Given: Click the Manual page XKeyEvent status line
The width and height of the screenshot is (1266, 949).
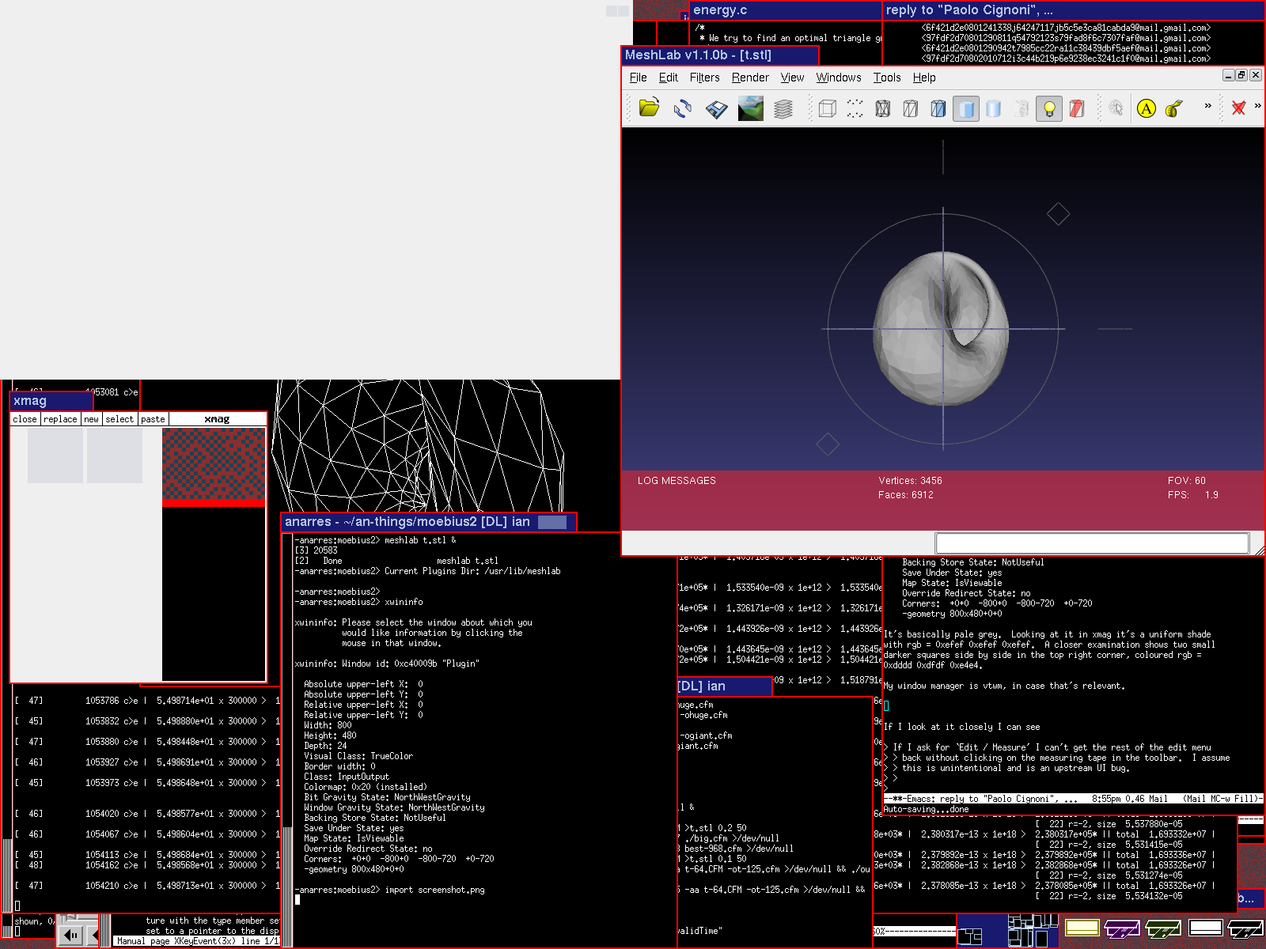Looking at the screenshot, I should coord(197,941).
